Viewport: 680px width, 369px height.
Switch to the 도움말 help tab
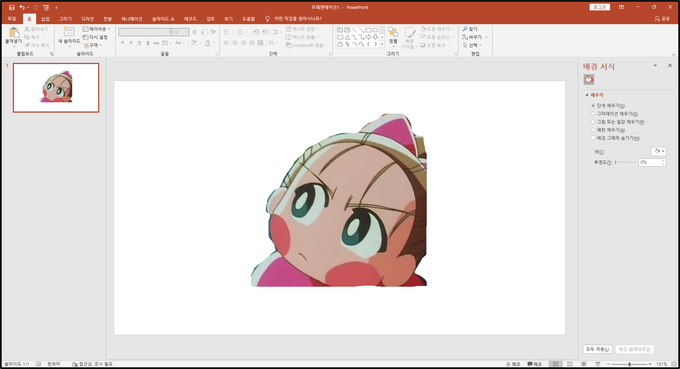(249, 19)
